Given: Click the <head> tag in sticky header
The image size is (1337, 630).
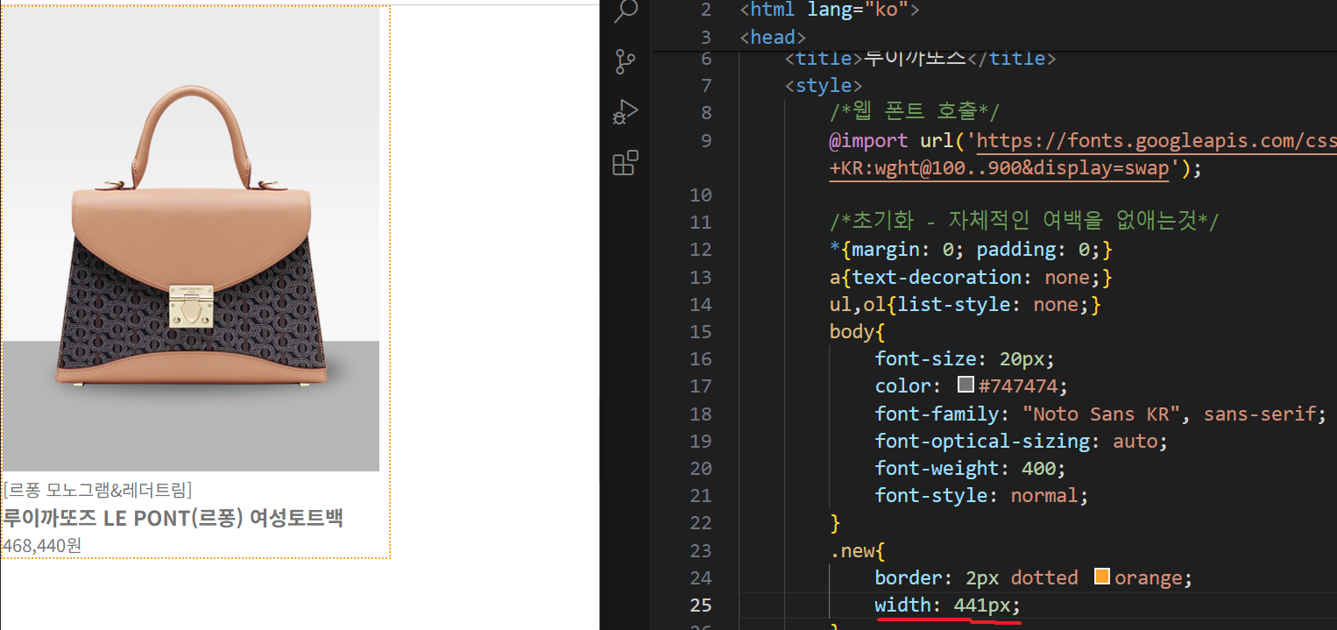Looking at the screenshot, I should click(773, 38).
